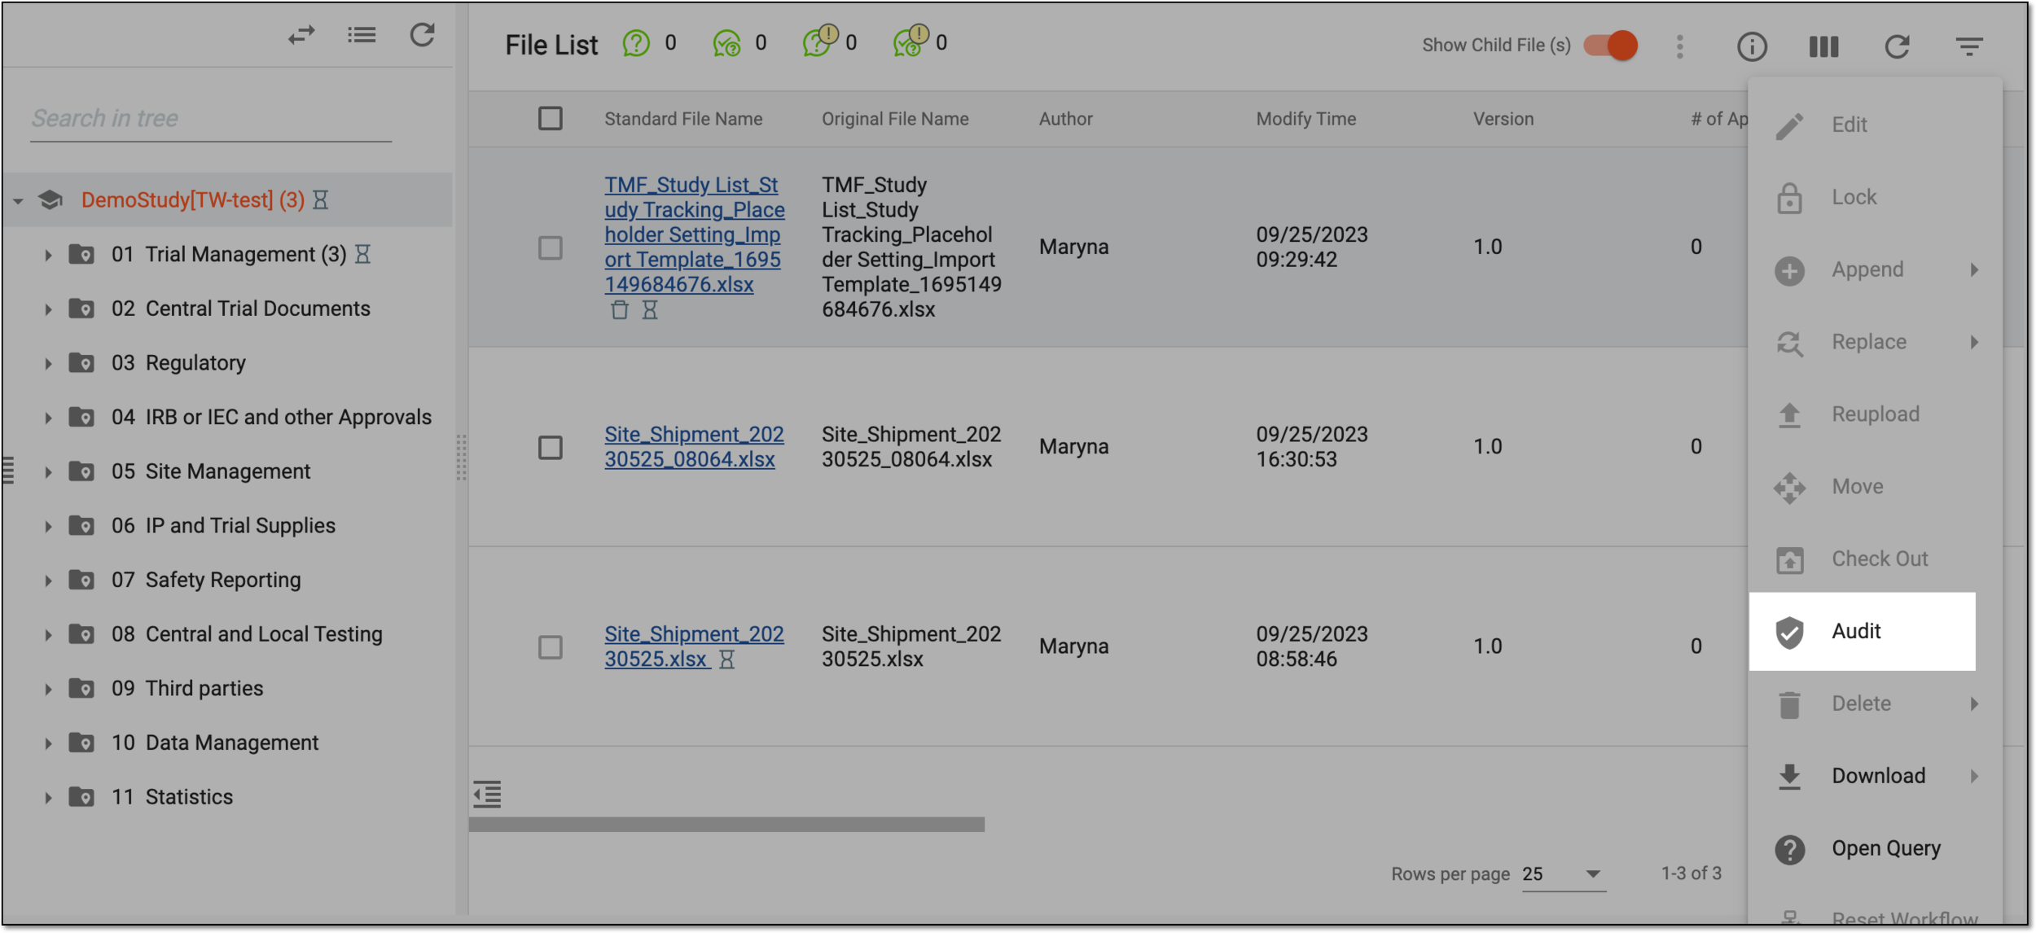Select 11 Statistics folder
Screen dimensions: 2036x933
click(172, 797)
